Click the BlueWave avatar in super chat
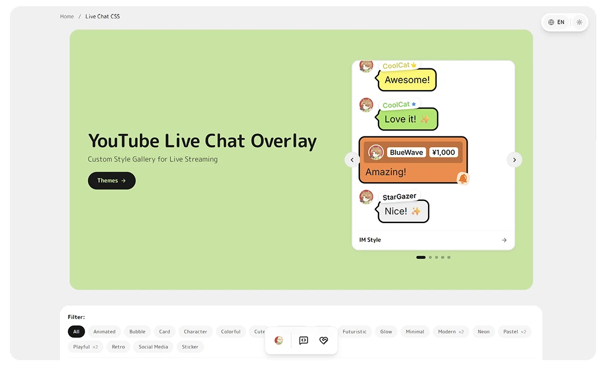 click(x=376, y=152)
